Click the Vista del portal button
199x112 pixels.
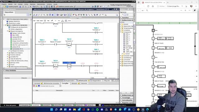point(10,105)
